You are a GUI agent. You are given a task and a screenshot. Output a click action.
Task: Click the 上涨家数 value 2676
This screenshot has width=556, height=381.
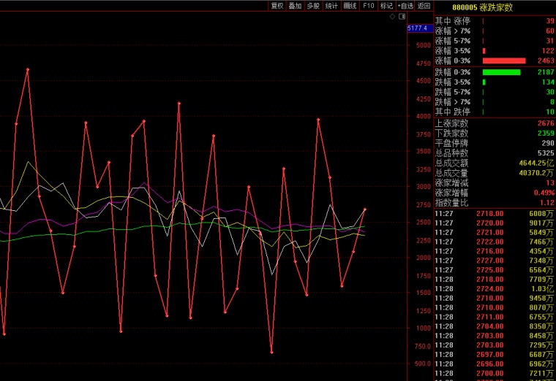tap(546, 123)
